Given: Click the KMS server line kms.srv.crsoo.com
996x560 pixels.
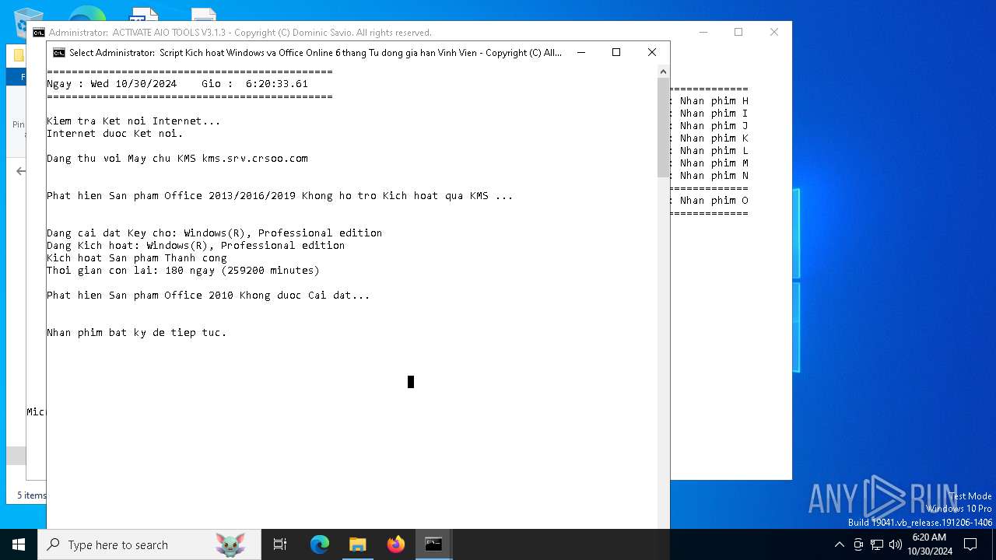Looking at the screenshot, I should point(177,158).
